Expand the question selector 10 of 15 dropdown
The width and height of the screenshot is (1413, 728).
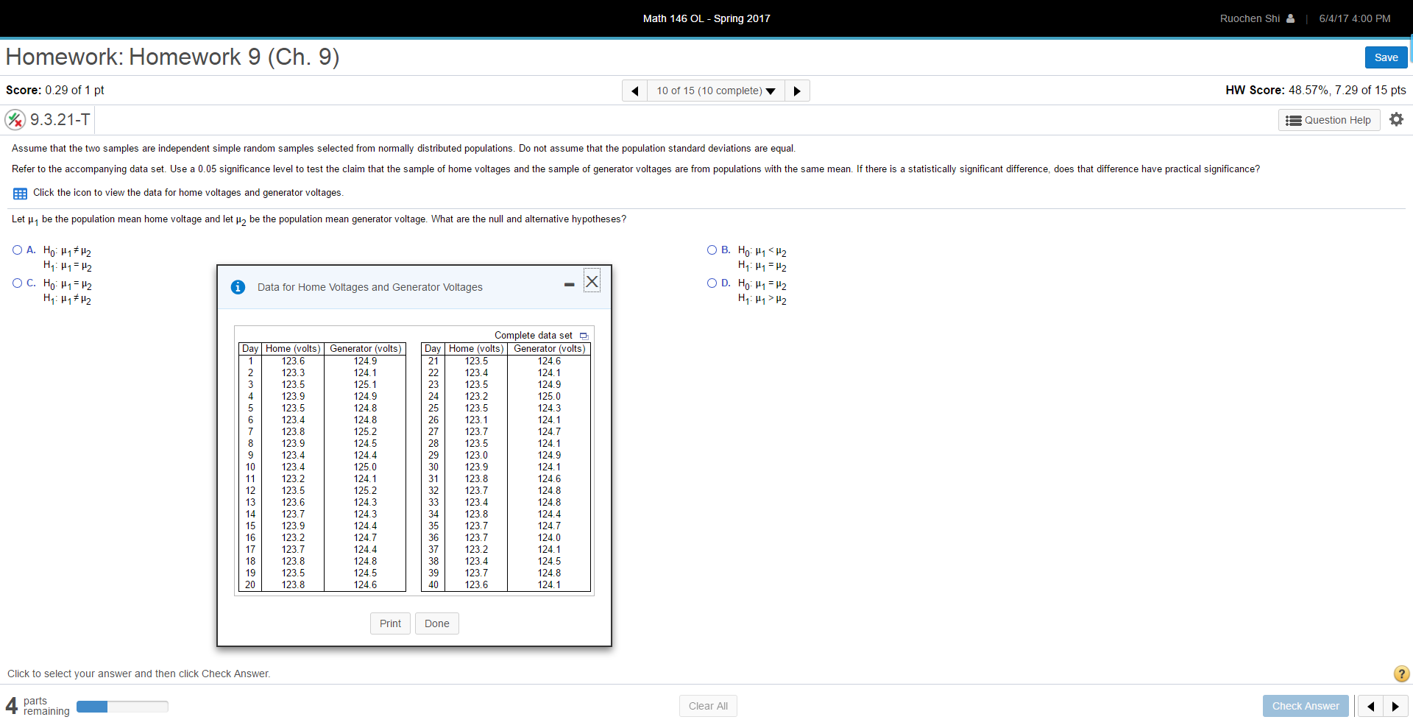715,91
